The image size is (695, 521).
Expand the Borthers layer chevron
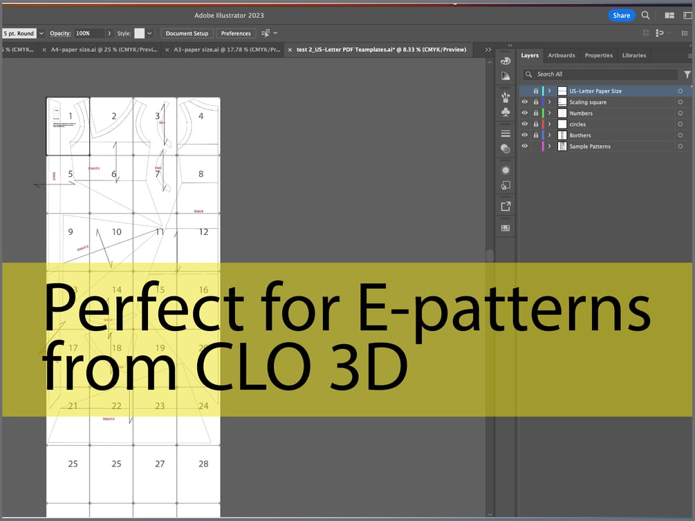(550, 135)
